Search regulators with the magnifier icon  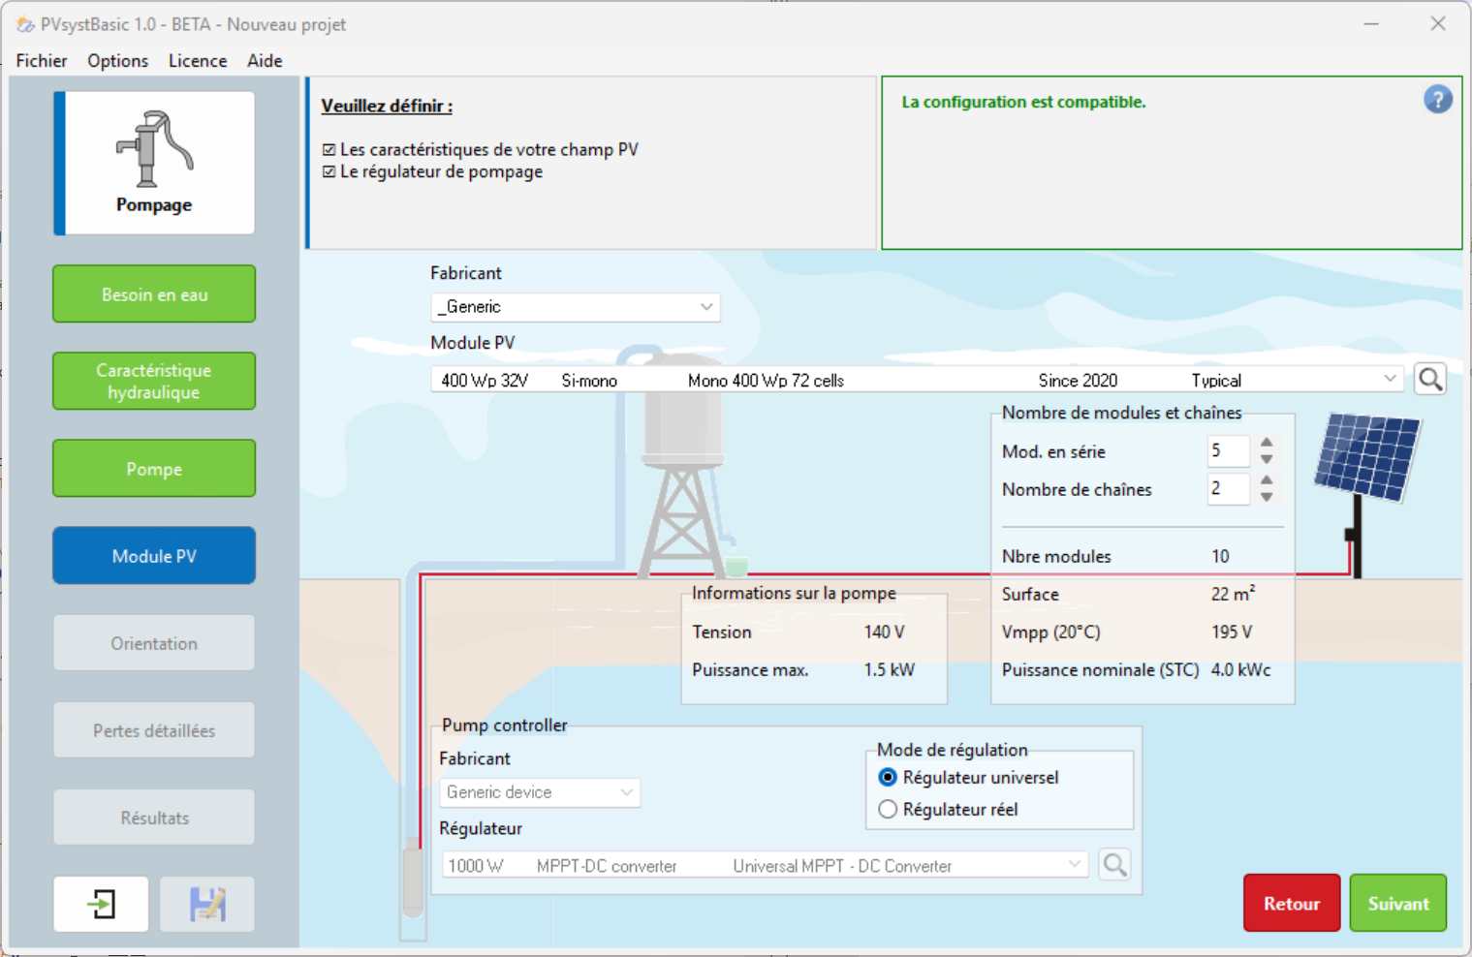pos(1114,864)
